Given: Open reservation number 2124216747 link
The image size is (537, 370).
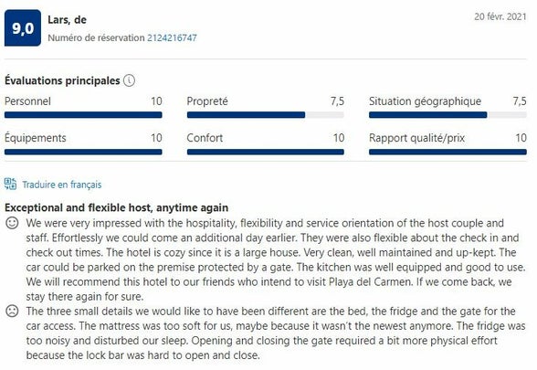Looking at the screenshot, I should click(x=172, y=37).
